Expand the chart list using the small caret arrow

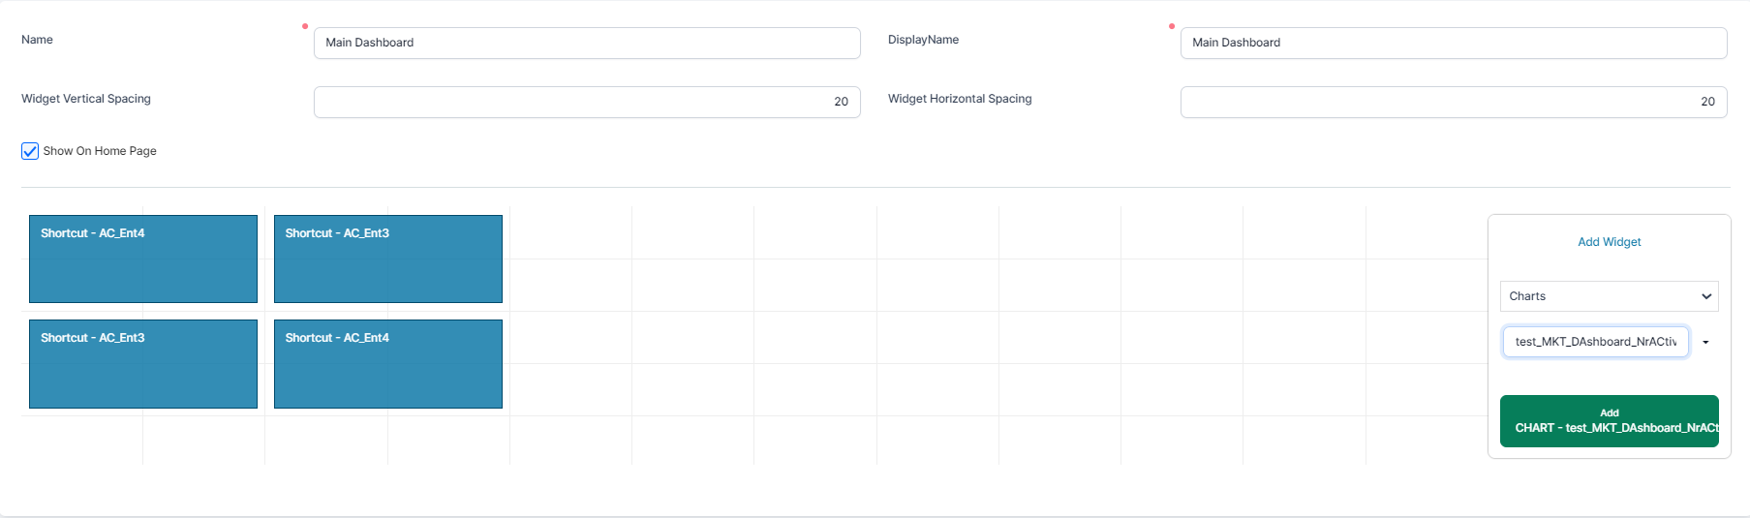[1705, 342]
